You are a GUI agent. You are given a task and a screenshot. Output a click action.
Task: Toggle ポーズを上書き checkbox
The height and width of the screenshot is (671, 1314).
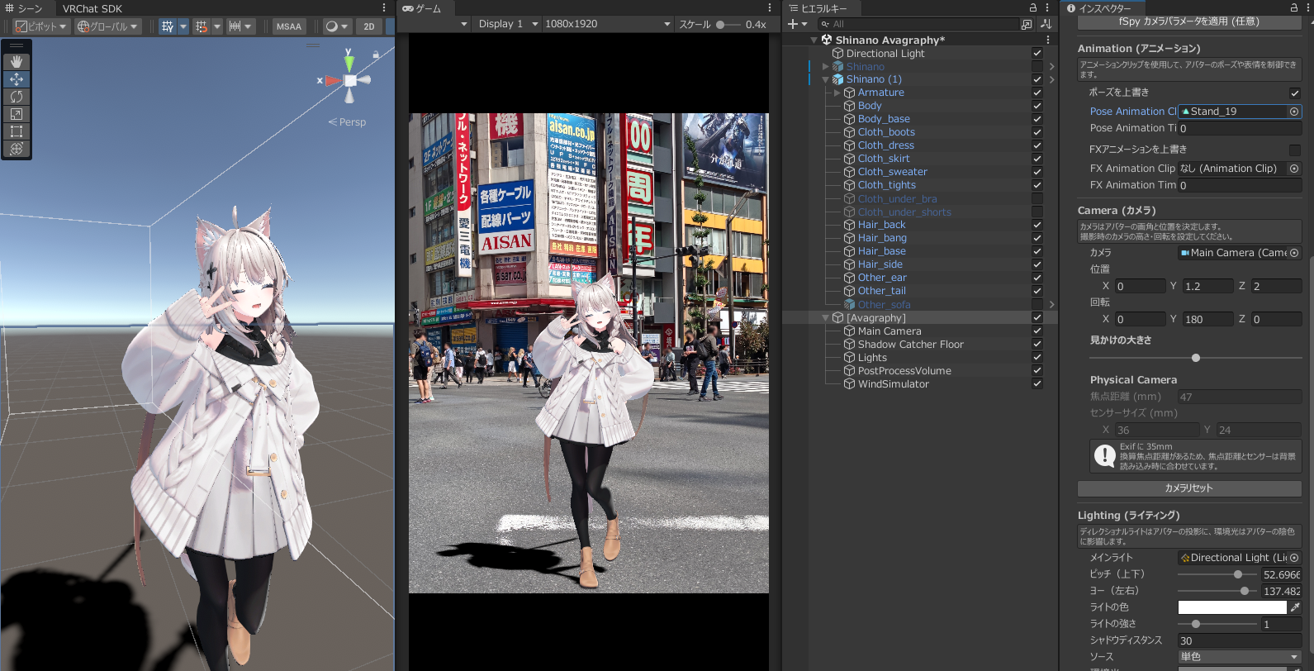[x=1295, y=93]
